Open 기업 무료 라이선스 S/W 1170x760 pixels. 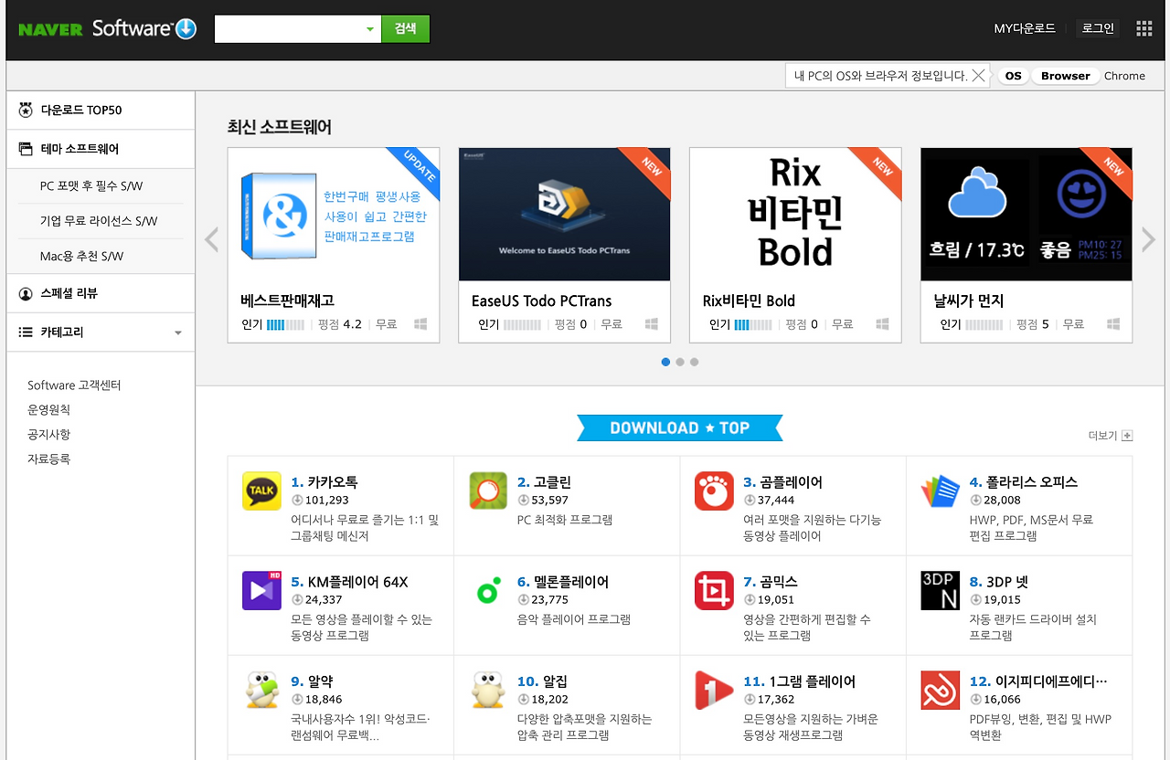pos(99,221)
